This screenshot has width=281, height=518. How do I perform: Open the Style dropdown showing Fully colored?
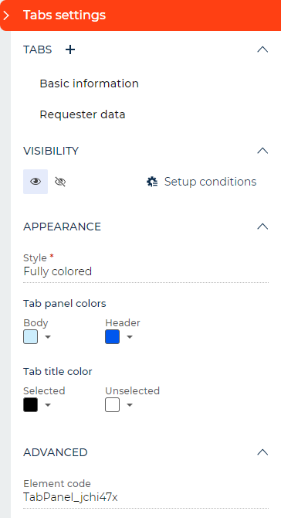coord(146,271)
